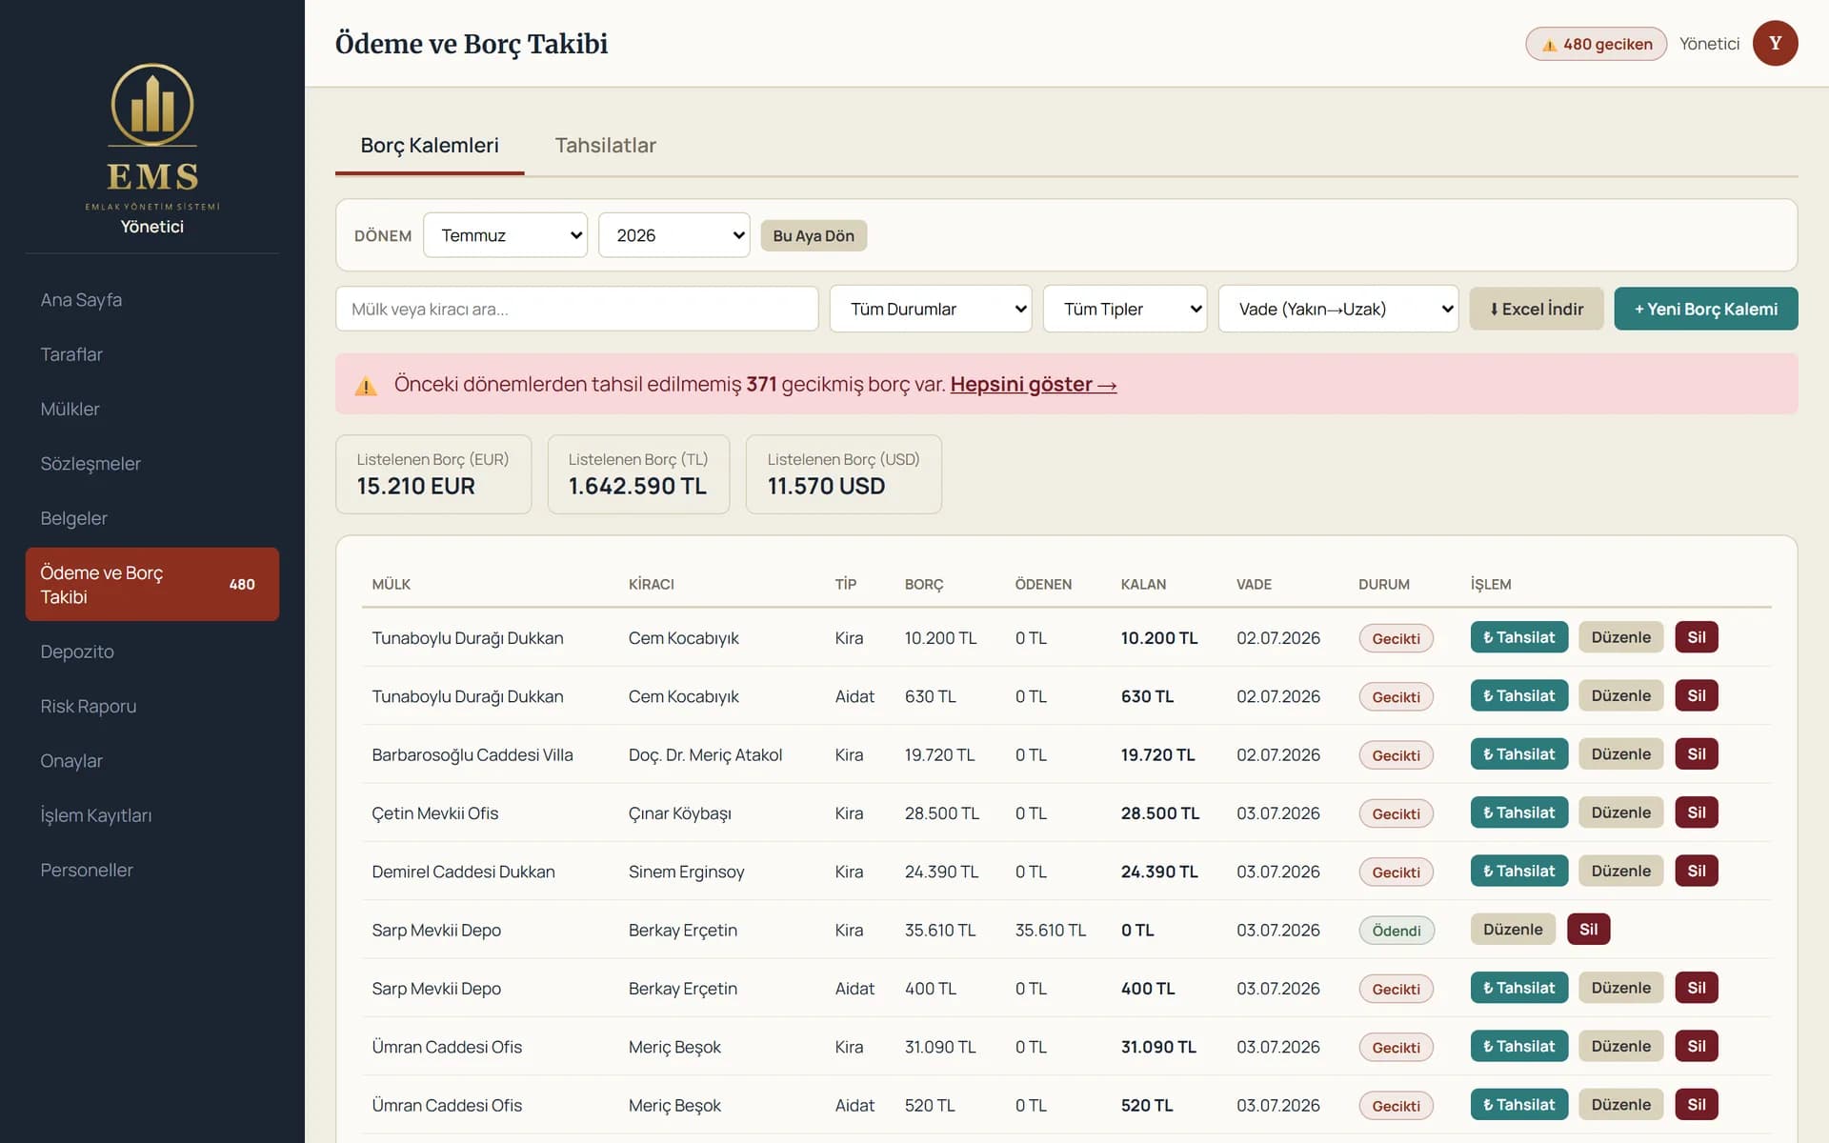Switch to the Borç Kalemleri tab
The height and width of the screenshot is (1143, 1829).
(430, 146)
